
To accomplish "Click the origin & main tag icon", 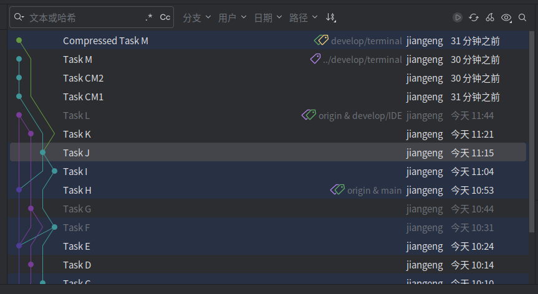I will coord(337,189).
